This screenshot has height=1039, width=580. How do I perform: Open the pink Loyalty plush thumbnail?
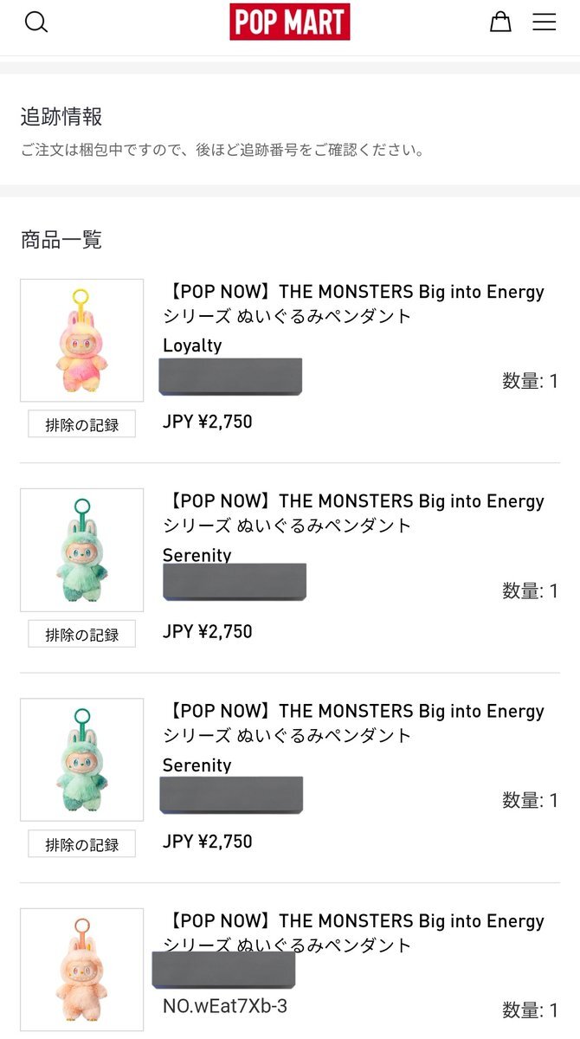pos(82,340)
